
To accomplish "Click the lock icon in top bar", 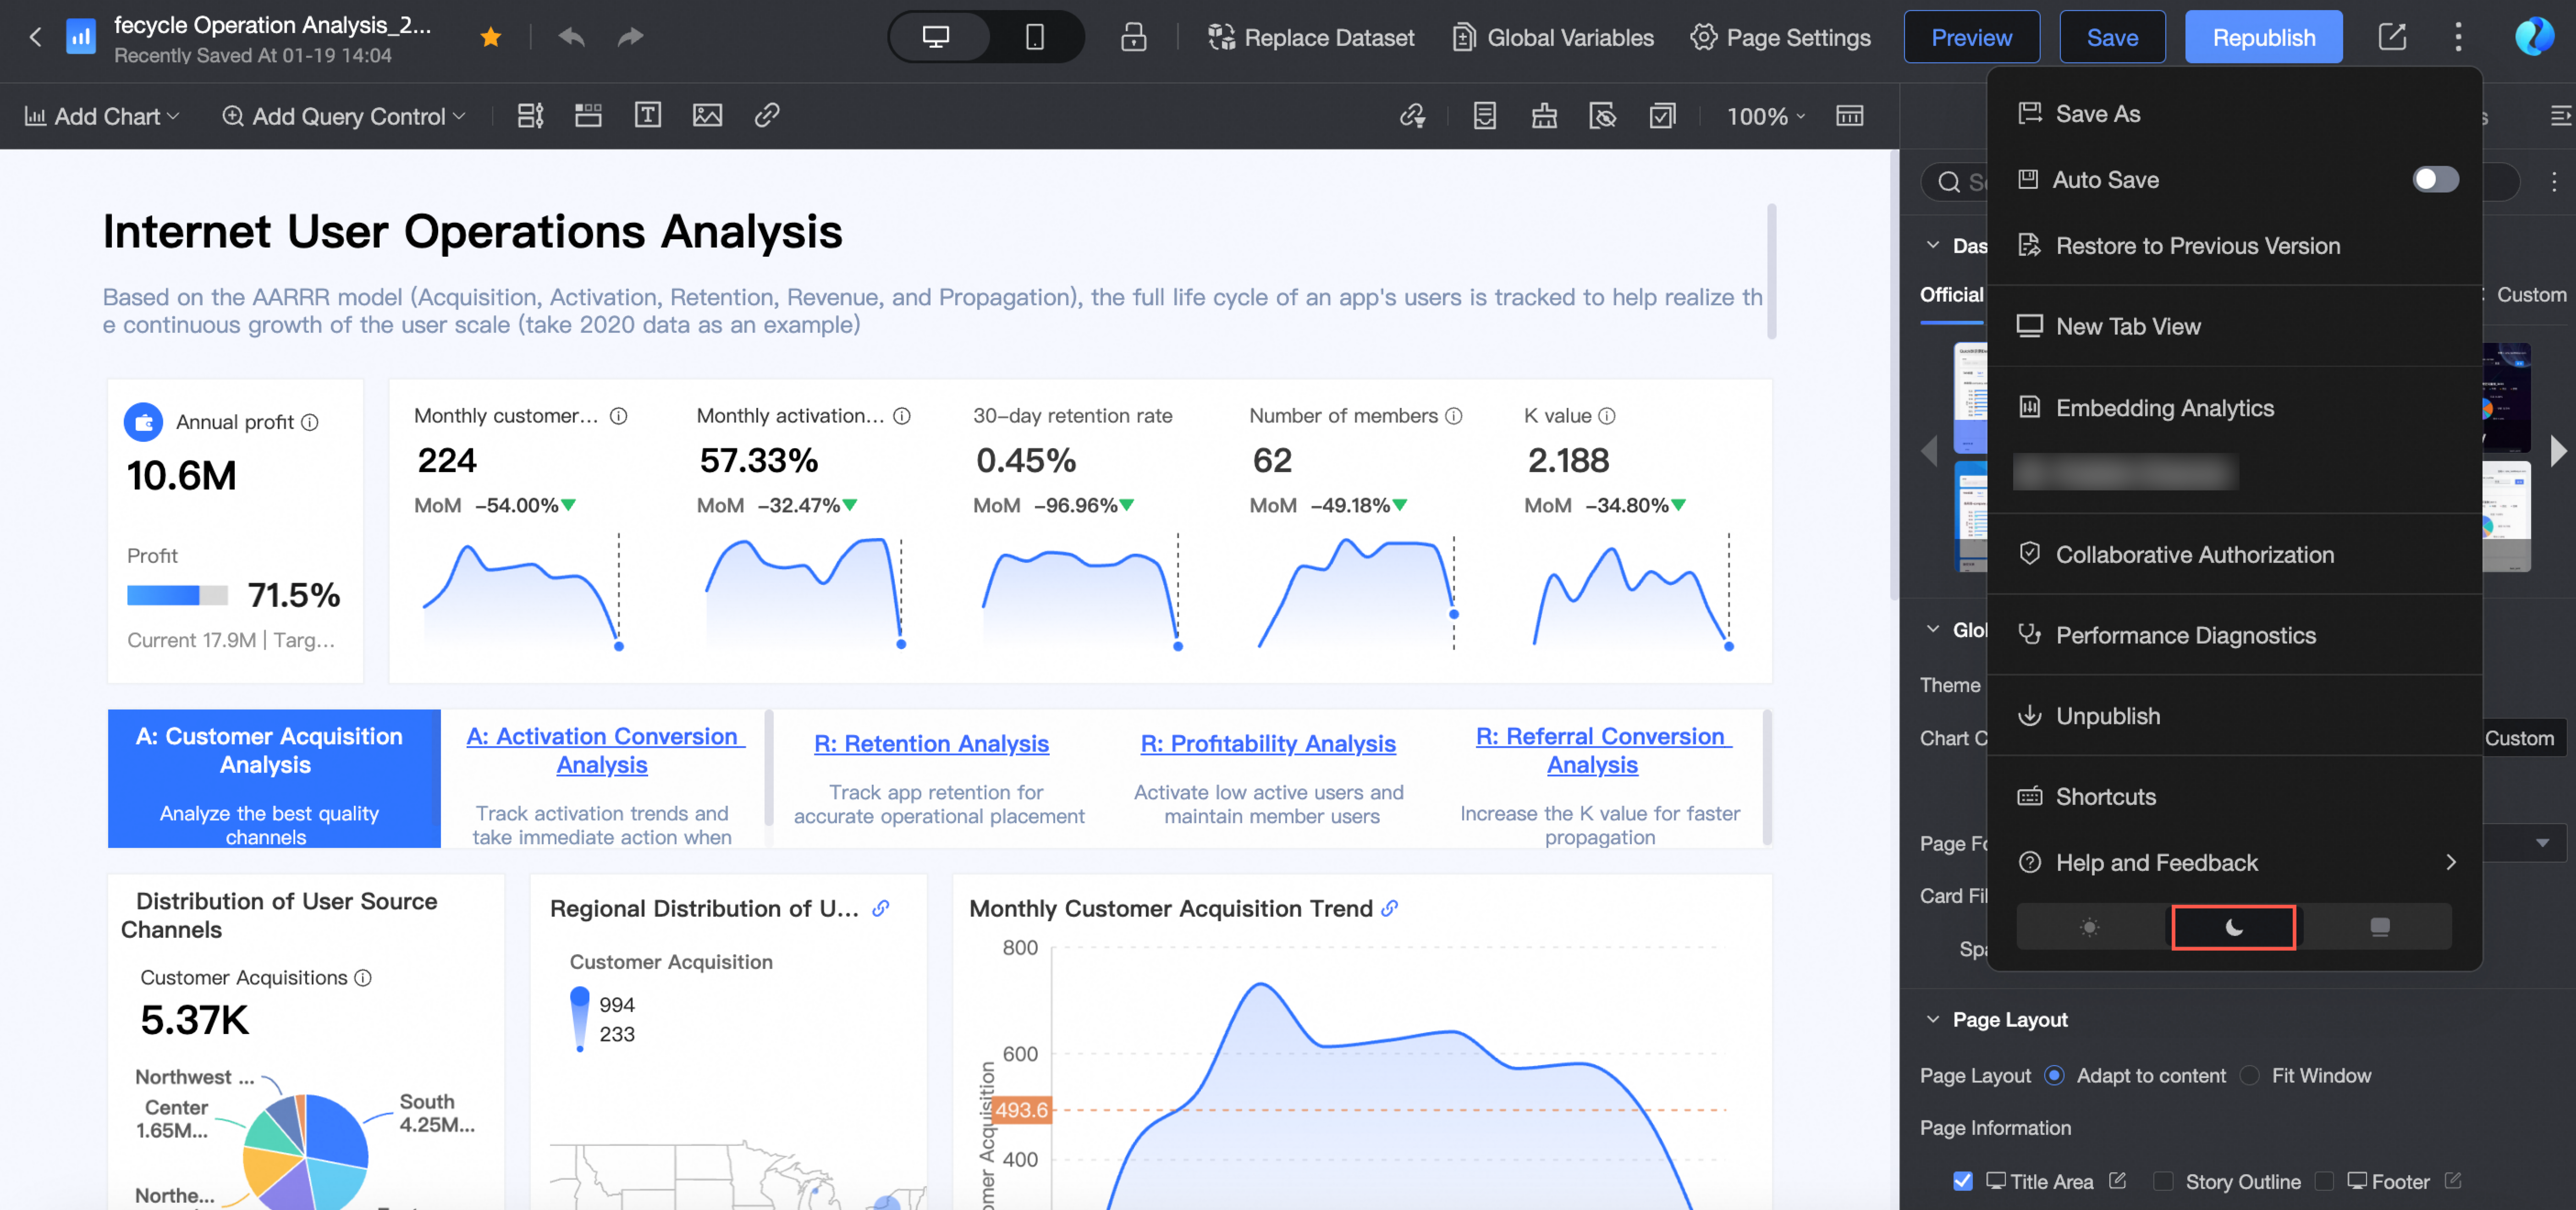I will 1133,37.
